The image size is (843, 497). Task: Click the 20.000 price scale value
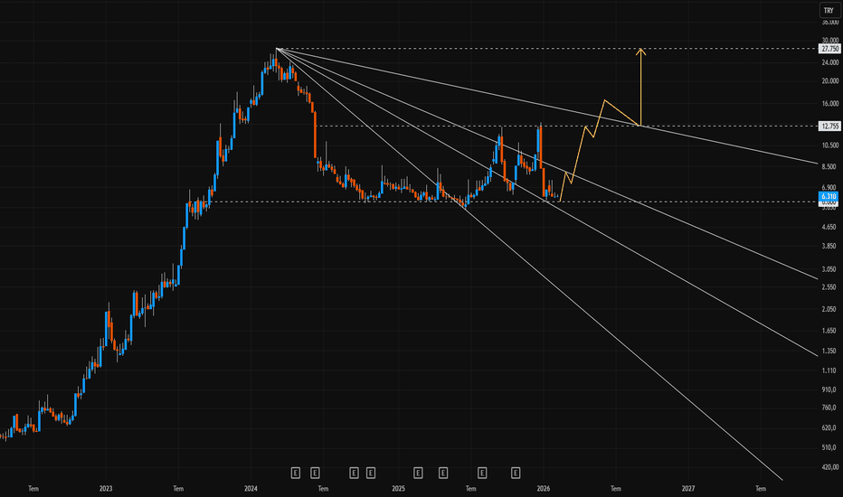click(830, 81)
